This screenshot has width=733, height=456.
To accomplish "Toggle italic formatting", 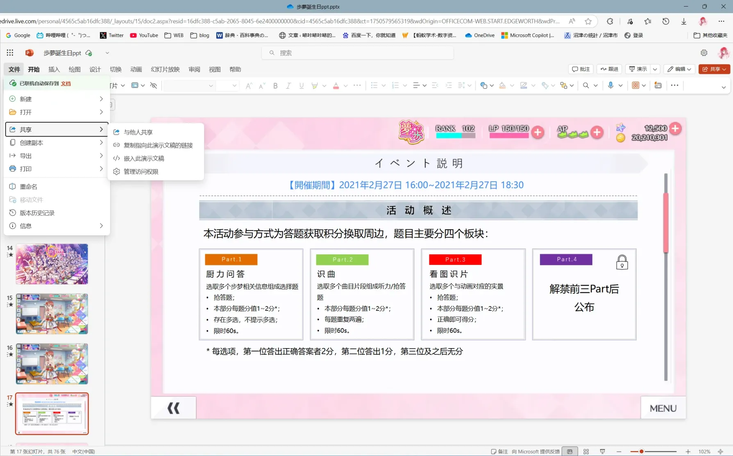I will pyautogui.click(x=288, y=85).
